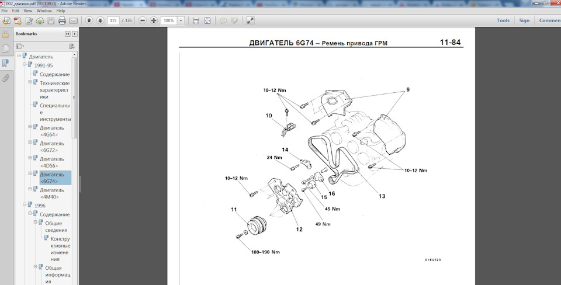The image size is (561, 285).
Task: Open the Window menu
Action: point(44,11)
